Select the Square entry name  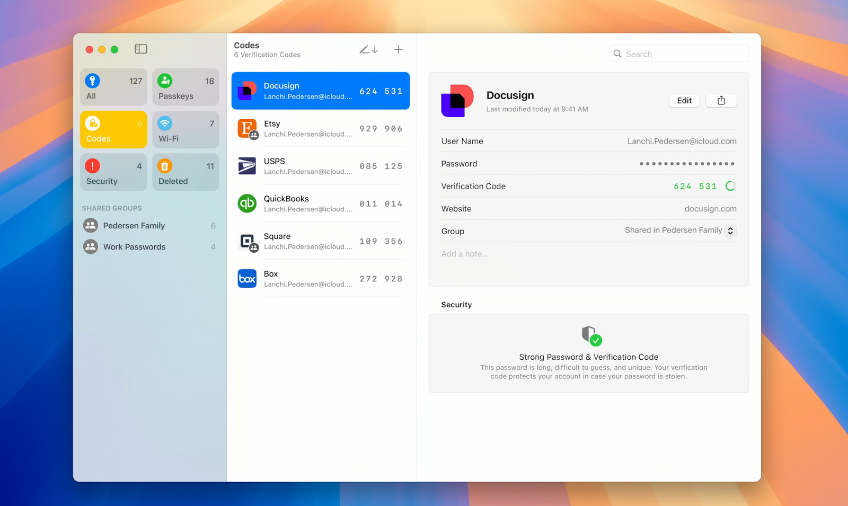(277, 236)
